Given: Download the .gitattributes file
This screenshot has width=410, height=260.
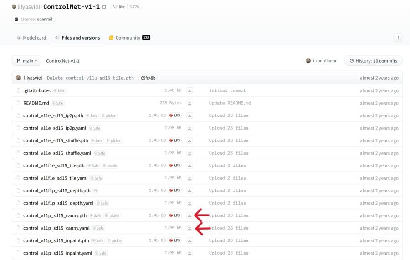Looking at the screenshot, I should pos(190,90).
